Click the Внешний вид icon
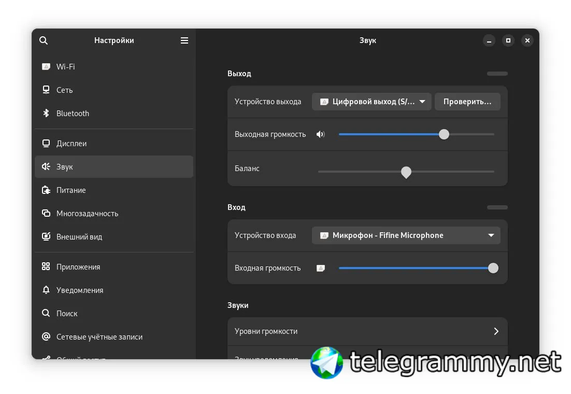Viewport: 571px width, 394px height. tap(46, 236)
